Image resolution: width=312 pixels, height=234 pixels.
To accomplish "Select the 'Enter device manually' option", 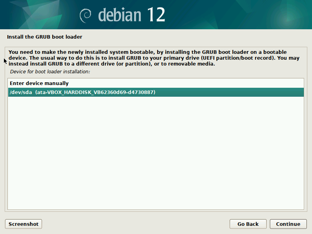I will click(x=156, y=83).
